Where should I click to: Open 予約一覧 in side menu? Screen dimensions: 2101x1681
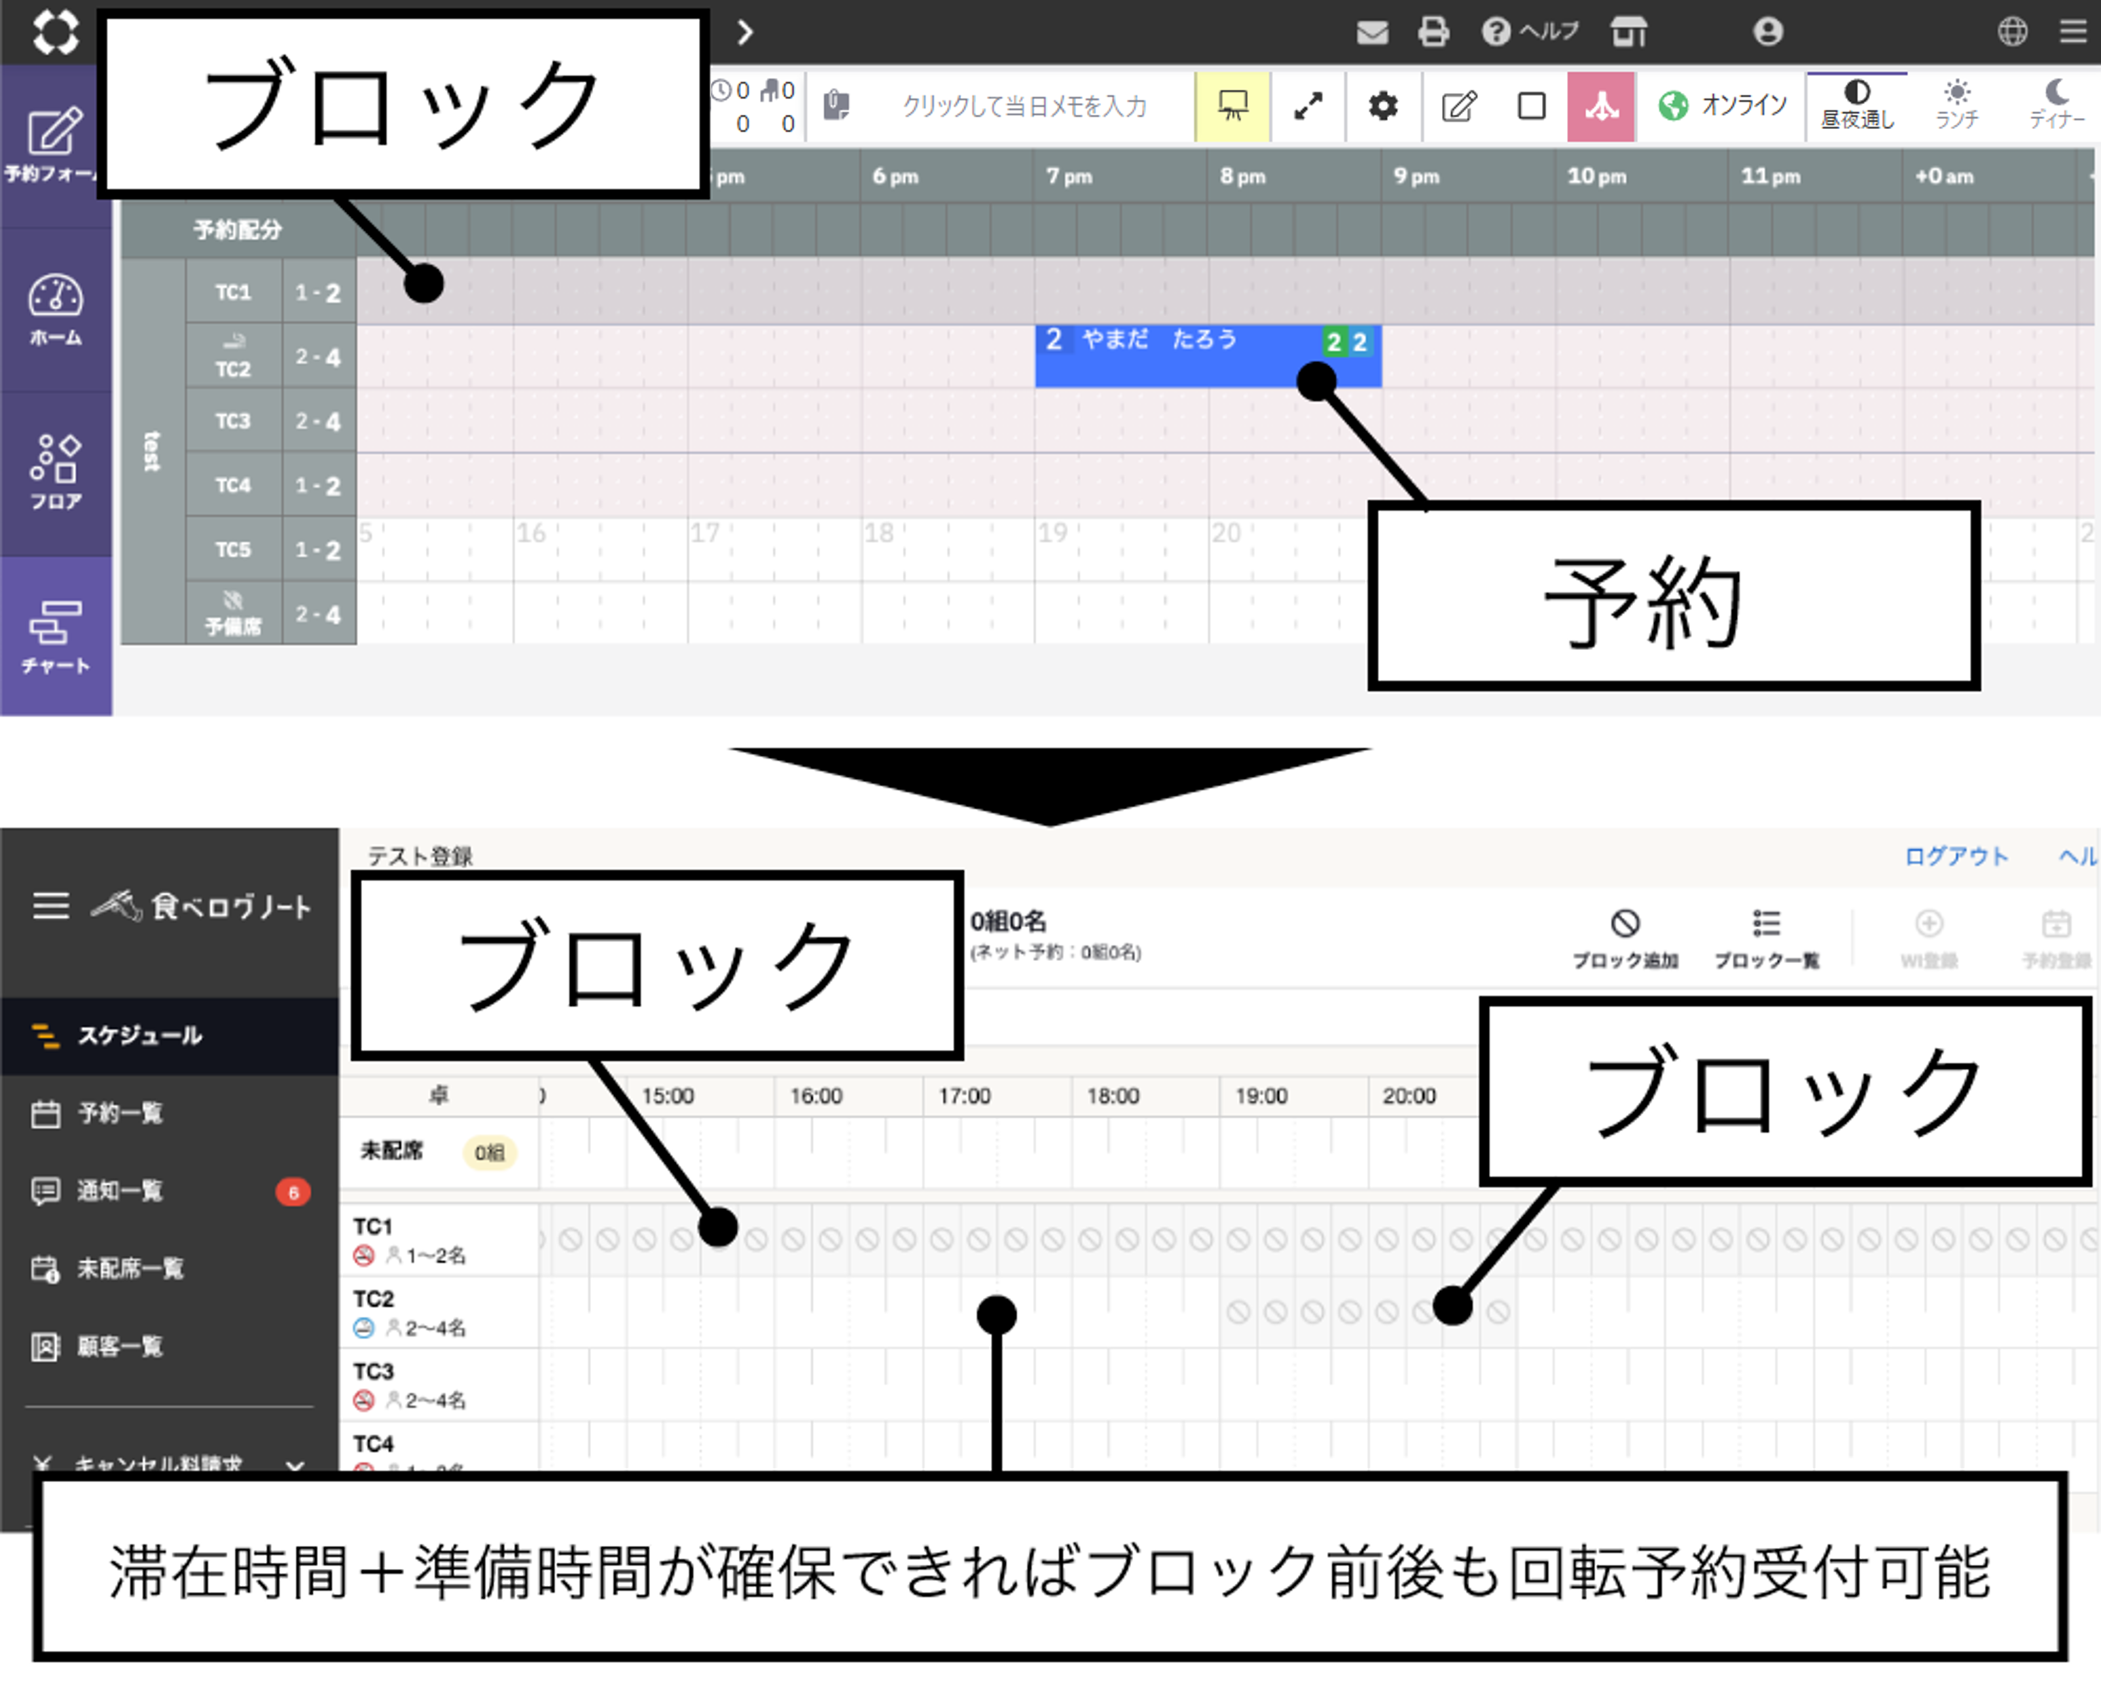[170, 1114]
